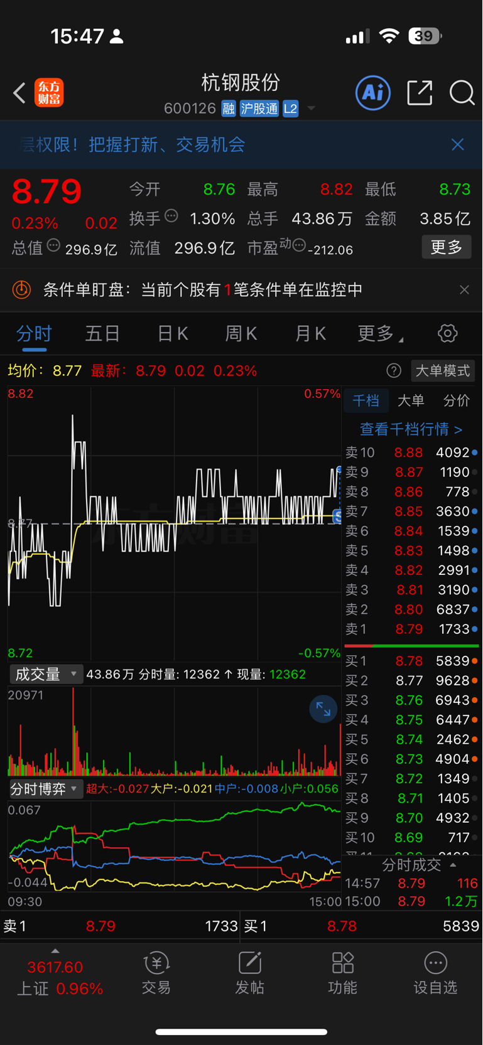Tap the 均价: 8.77 label
The image size is (483, 1045).
point(45,371)
